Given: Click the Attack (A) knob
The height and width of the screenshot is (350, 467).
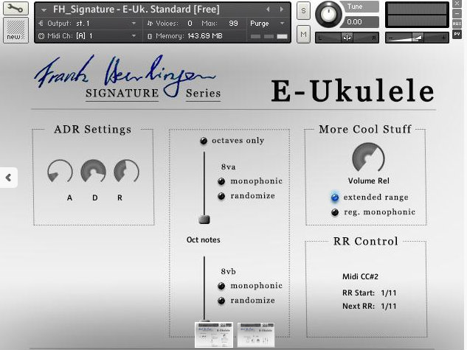Looking at the screenshot, I should (60, 172).
